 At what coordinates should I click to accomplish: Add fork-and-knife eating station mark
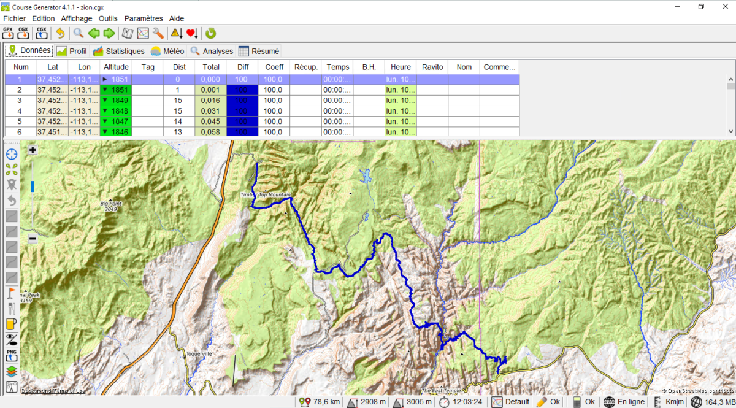pyautogui.click(x=11, y=309)
